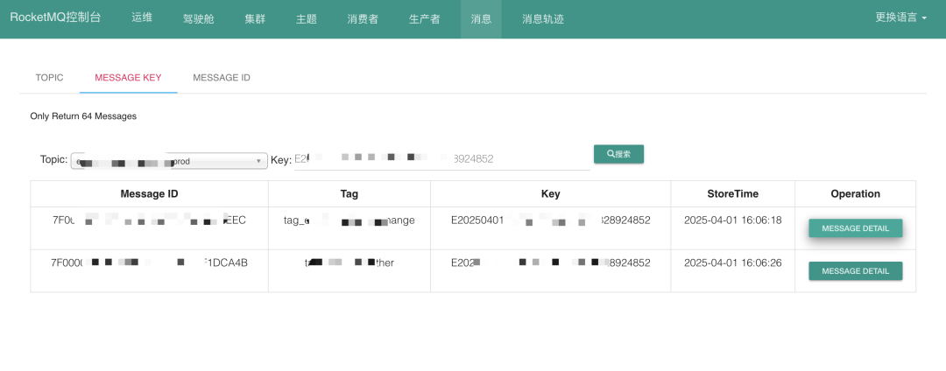The height and width of the screenshot is (371, 946).
Task: Switch to the TOPIC tab
Action: pyautogui.click(x=49, y=78)
